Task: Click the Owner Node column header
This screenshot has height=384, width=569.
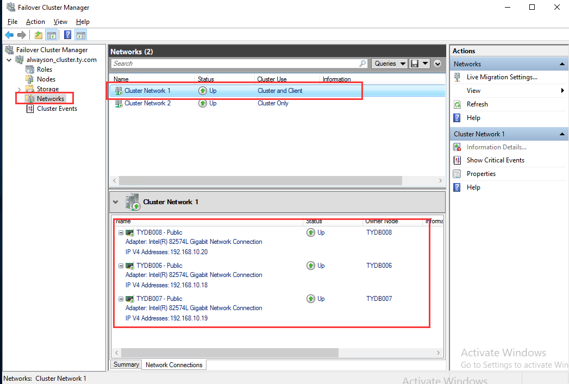Action: (382, 221)
